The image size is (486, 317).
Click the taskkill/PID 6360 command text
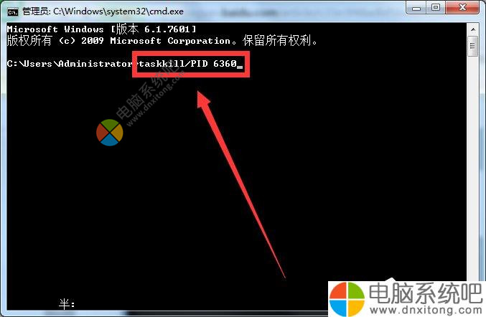point(188,64)
